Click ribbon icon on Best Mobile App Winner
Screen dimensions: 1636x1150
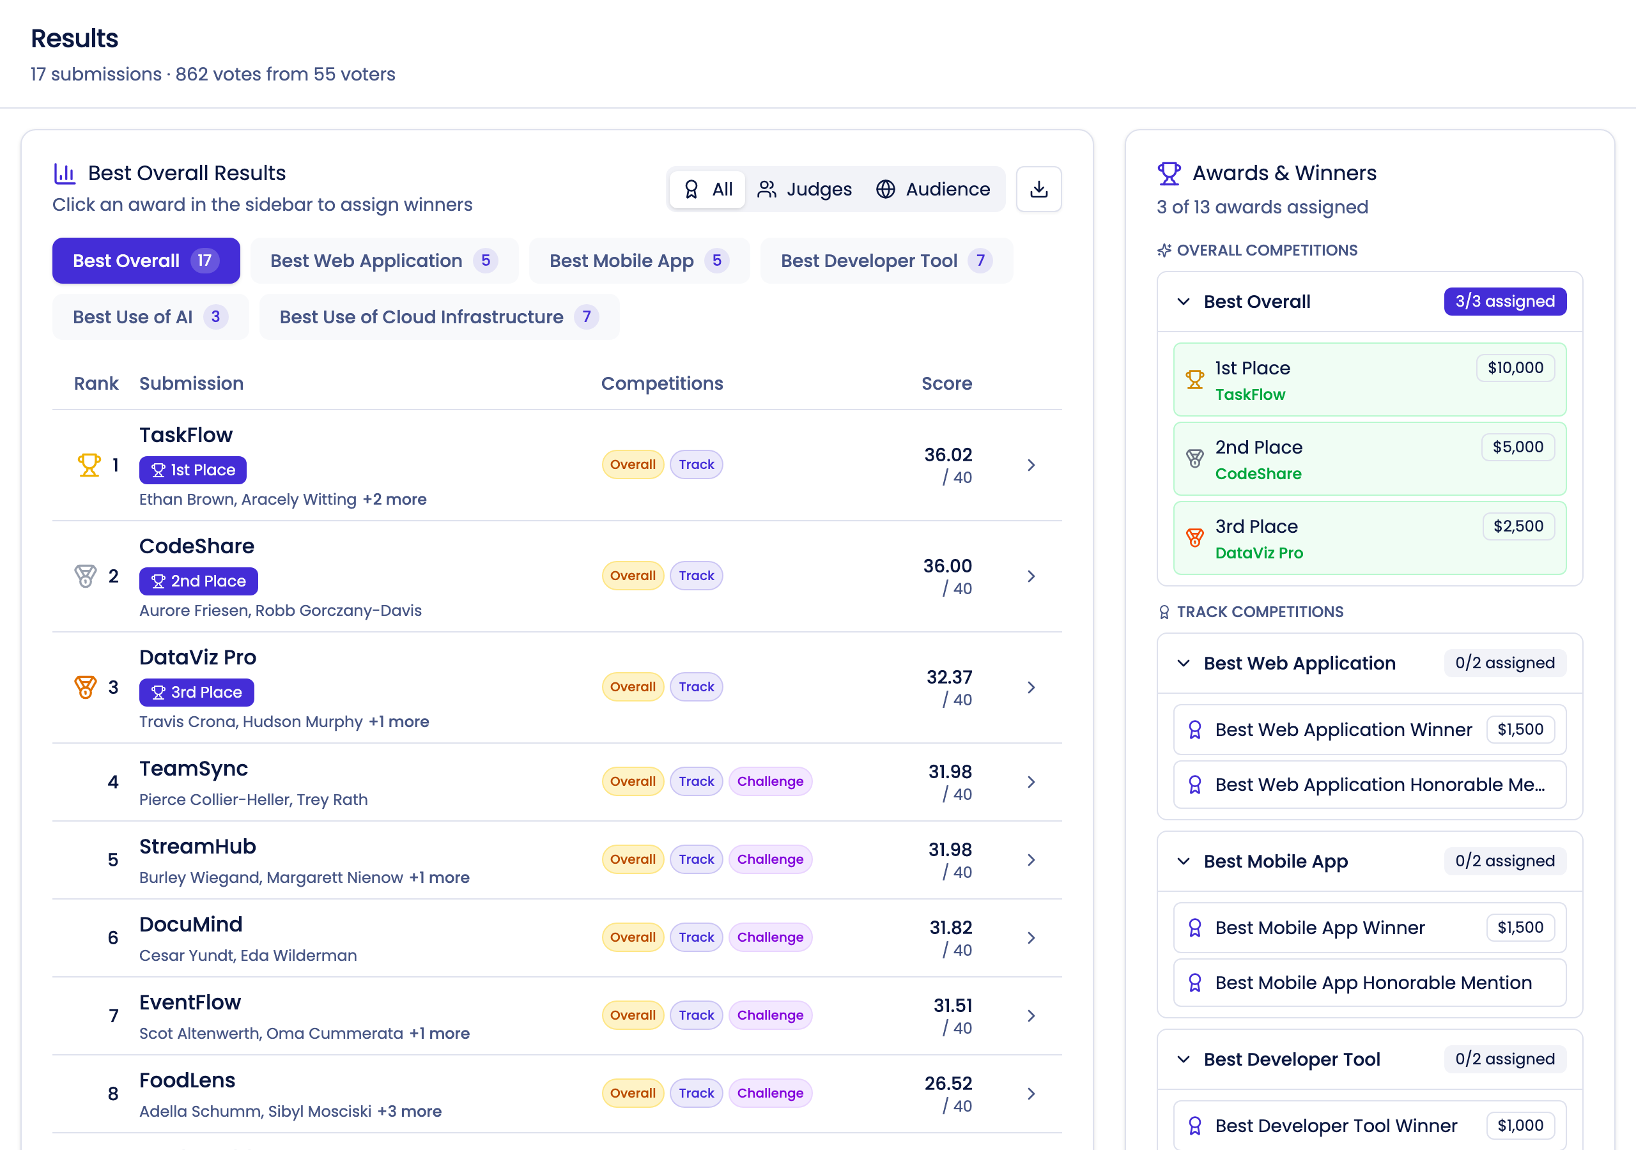point(1195,928)
